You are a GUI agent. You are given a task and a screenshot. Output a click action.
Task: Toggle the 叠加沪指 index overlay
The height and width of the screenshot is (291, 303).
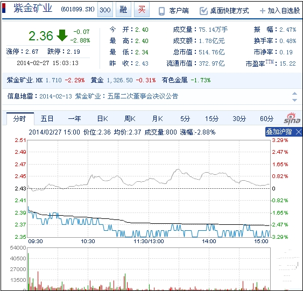(x=279, y=132)
